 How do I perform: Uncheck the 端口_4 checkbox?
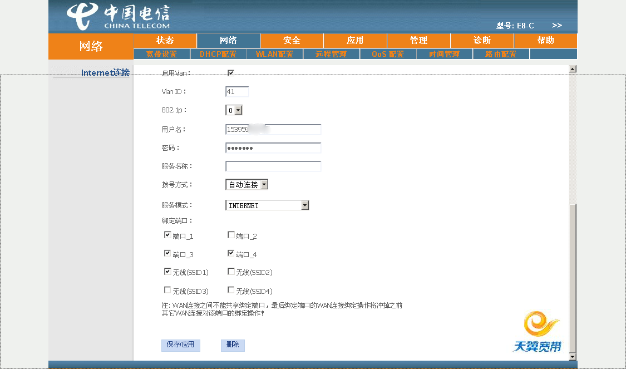231,253
